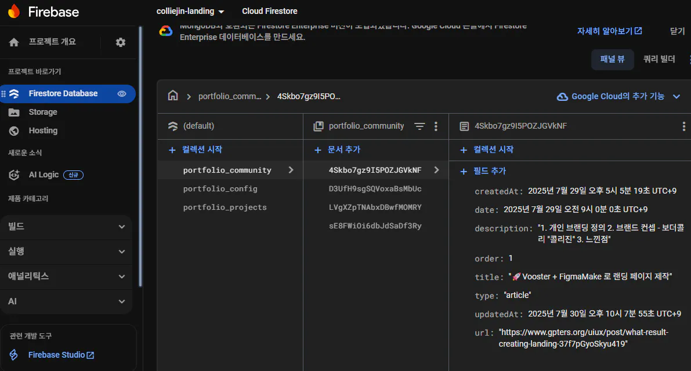The height and width of the screenshot is (371, 691).
Task: Select document D3UfH9sgSQVoxaBsMbUc
Action: 375,189
